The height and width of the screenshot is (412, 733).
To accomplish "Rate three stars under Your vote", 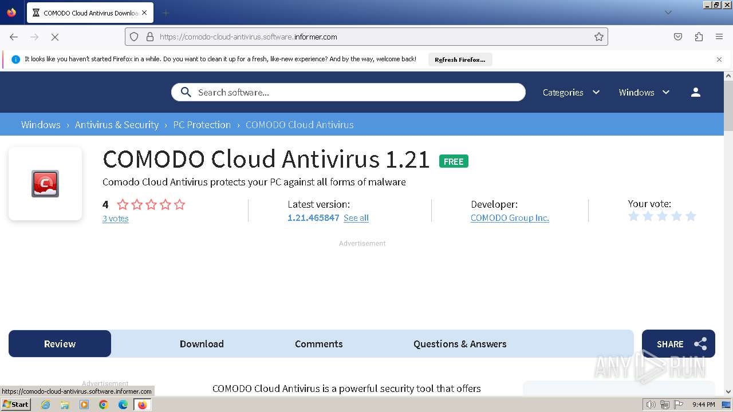I will pyautogui.click(x=662, y=216).
